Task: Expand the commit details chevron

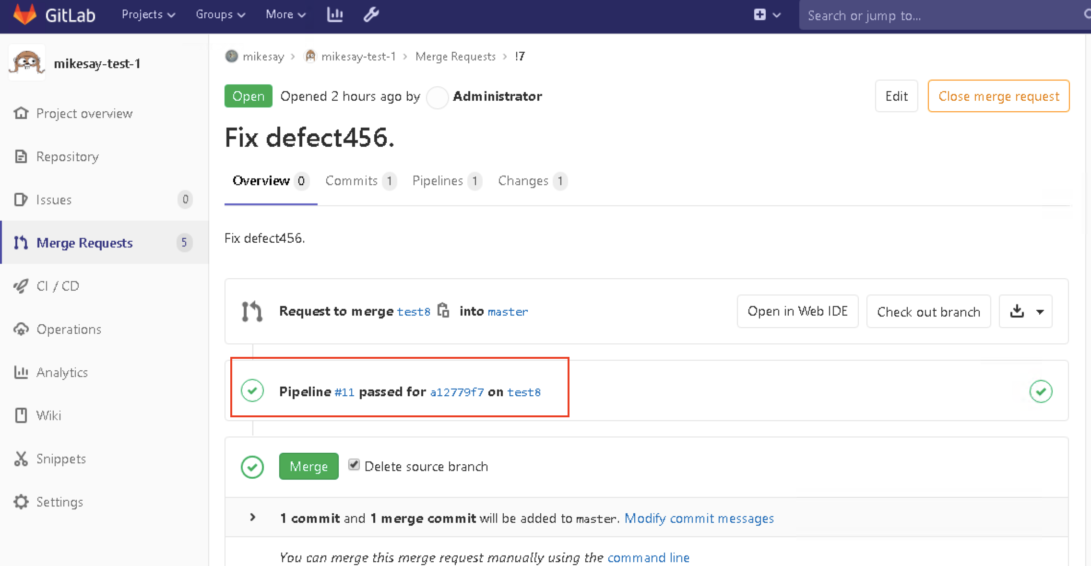Action: 253,518
